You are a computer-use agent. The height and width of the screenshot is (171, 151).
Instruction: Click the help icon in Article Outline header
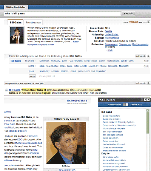click(145, 100)
